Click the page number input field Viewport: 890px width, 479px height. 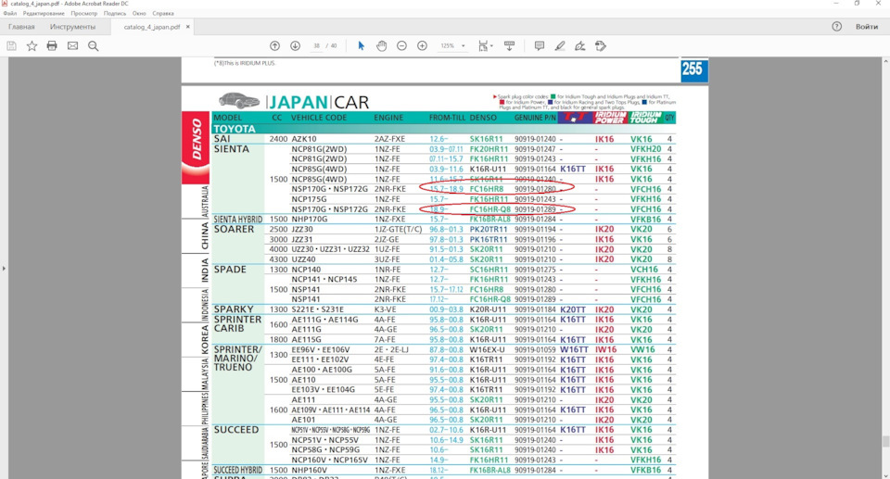[x=317, y=45]
